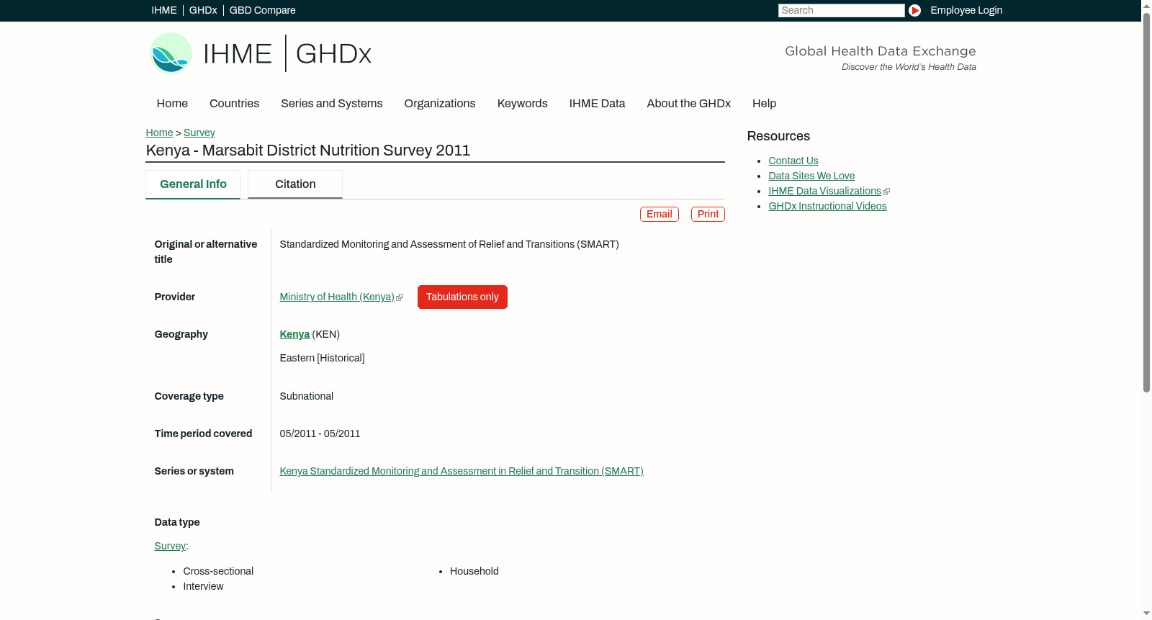The image size is (1152, 620).
Task: Open the IHME Data menu
Action: point(597,104)
